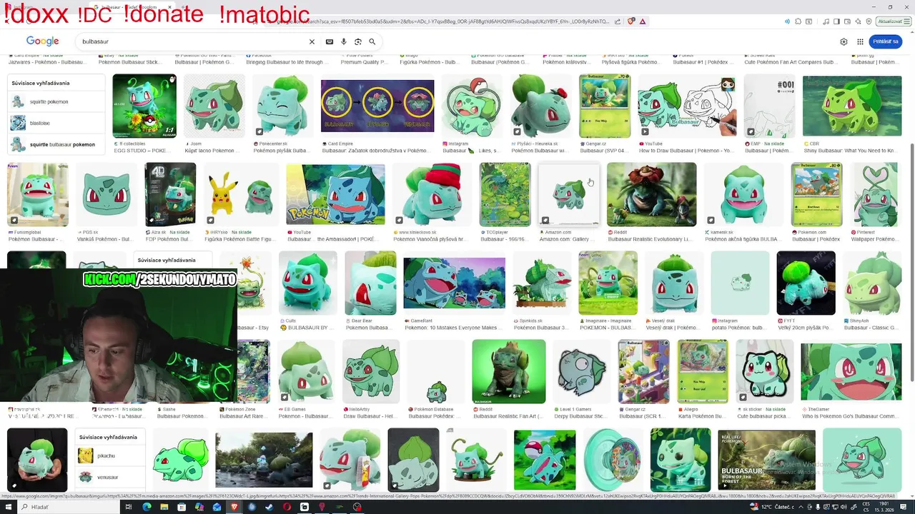The width and height of the screenshot is (915, 514).
Task: Open Brave Rewards triangle icon
Action: [643, 21]
